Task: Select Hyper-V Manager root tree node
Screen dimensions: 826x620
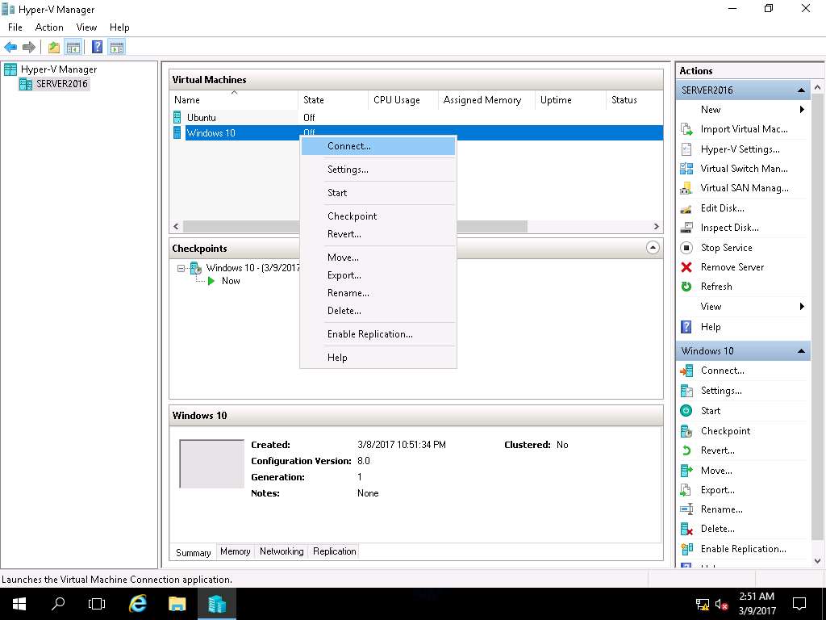Action: coord(58,69)
